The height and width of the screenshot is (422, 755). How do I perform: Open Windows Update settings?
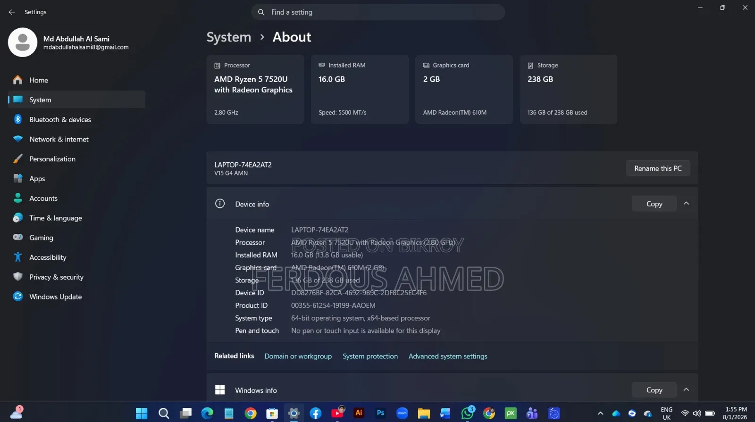click(x=76, y=297)
